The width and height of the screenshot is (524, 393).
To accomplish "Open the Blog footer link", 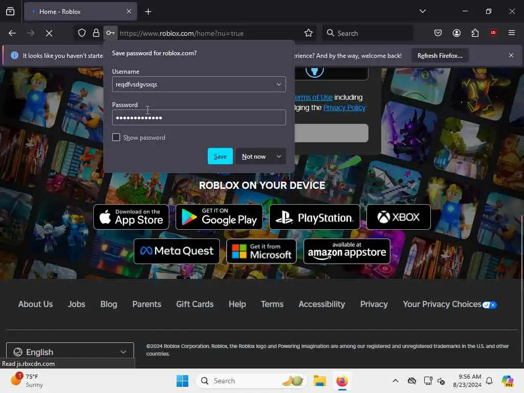I will pyautogui.click(x=108, y=304).
